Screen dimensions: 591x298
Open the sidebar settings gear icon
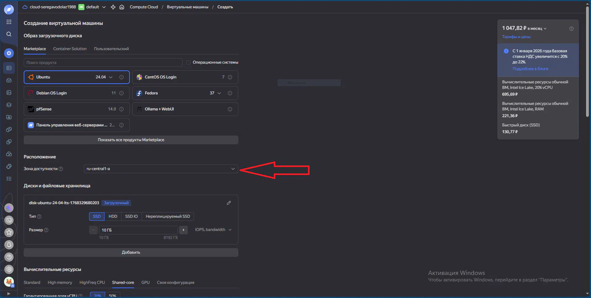click(x=9, y=269)
